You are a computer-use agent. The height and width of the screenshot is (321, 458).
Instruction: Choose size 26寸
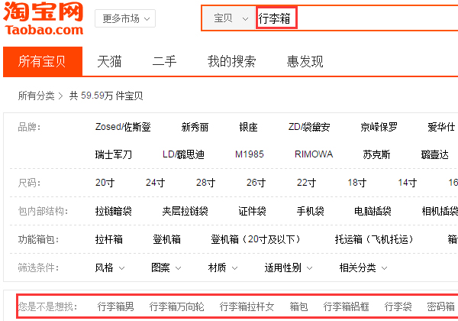256,183
